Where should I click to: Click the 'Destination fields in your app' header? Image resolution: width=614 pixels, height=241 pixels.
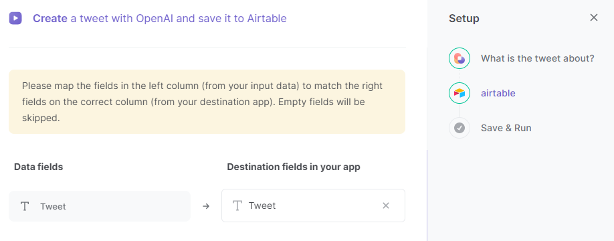coord(294,167)
